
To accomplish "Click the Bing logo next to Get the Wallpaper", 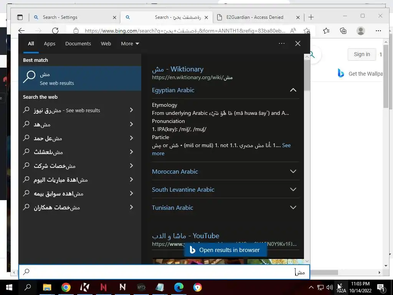I will (x=341, y=73).
